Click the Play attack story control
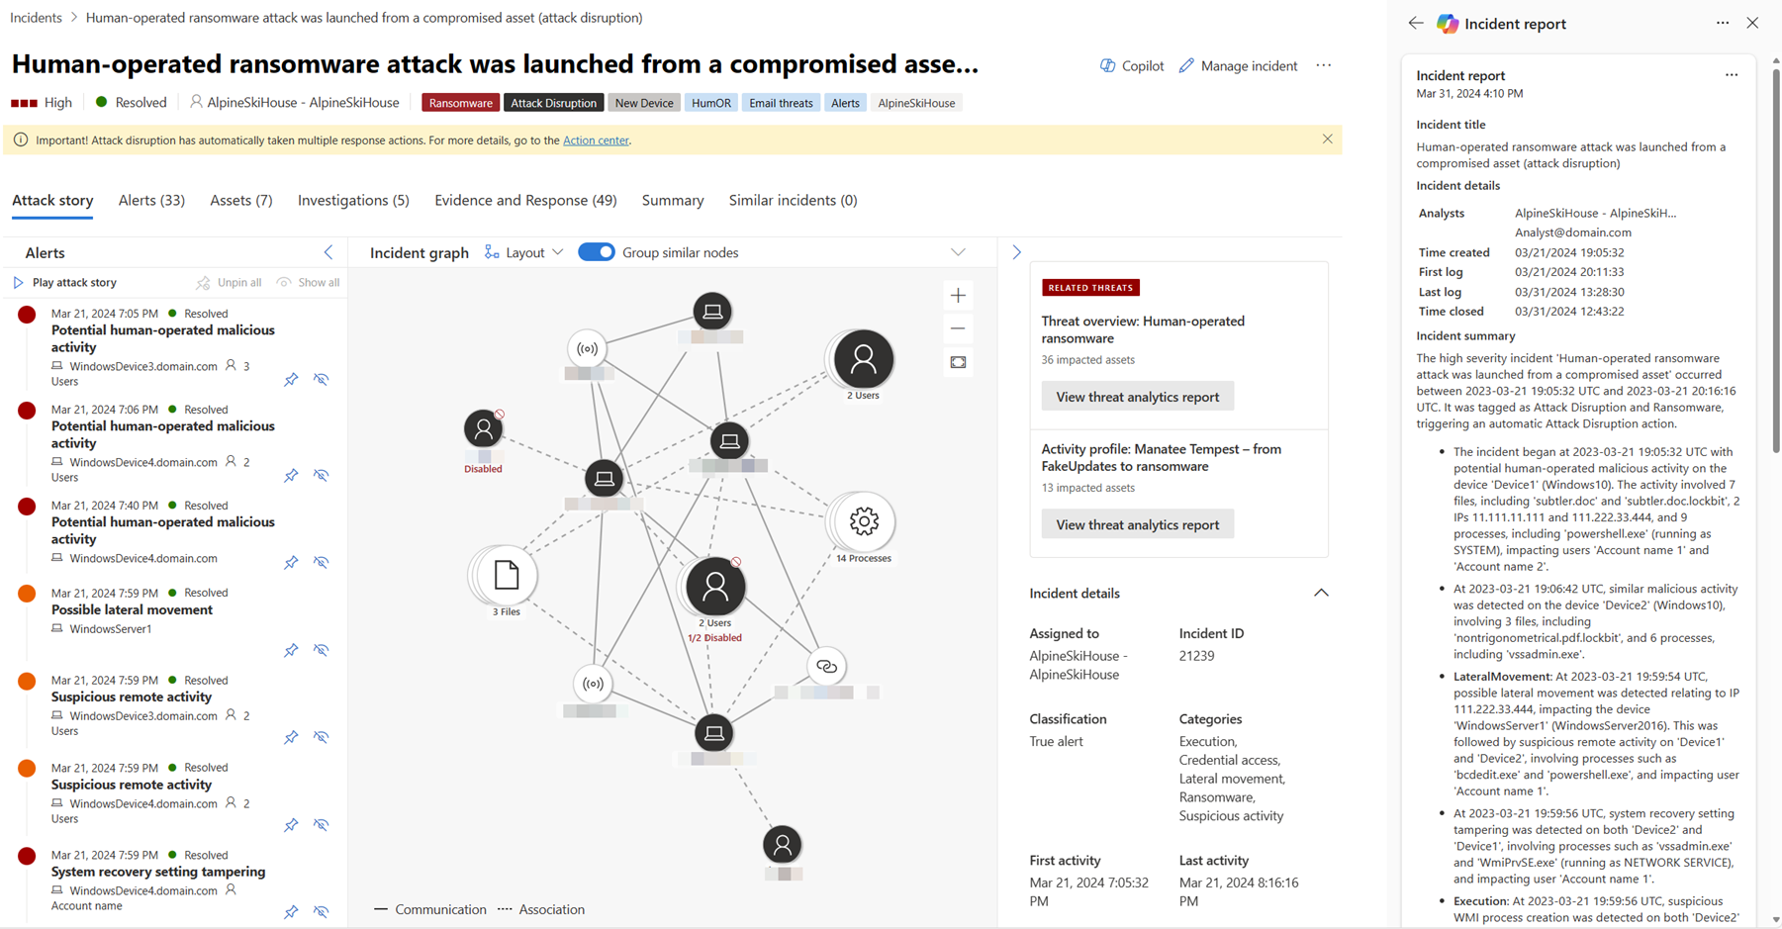Image resolution: width=1782 pixels, height=929 pixels. (x=65, y=282)
